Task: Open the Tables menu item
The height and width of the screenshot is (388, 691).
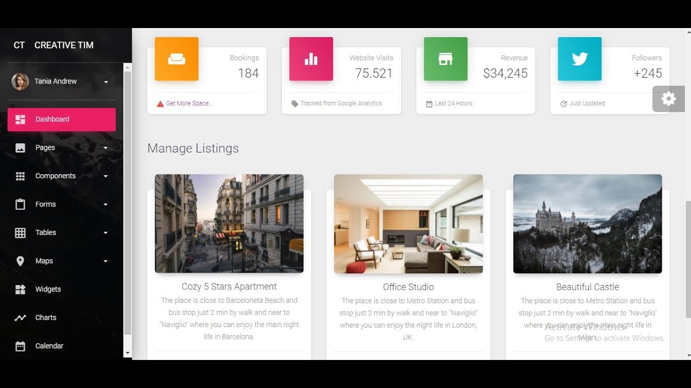Action: point(62,233)
